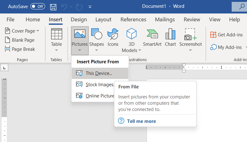Click the 'From File' tooltip heading

pyautogui.click(x=128, y=87)
